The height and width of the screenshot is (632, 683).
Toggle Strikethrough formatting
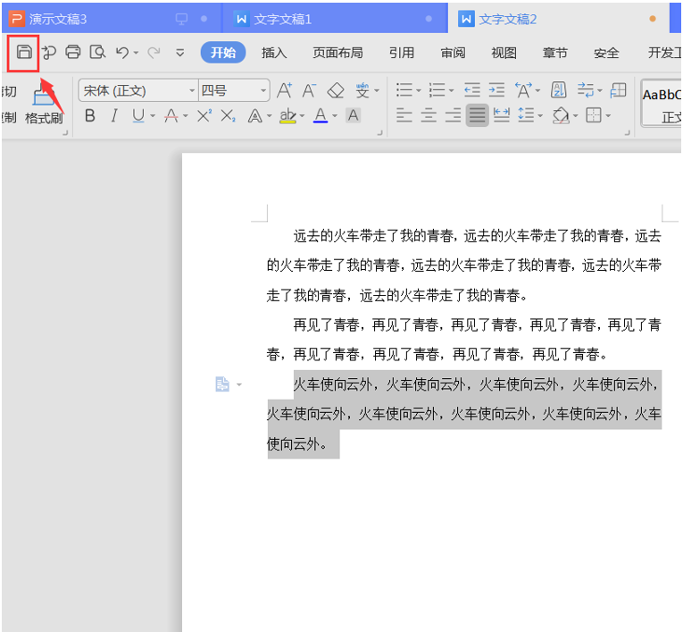coord(171,116)
